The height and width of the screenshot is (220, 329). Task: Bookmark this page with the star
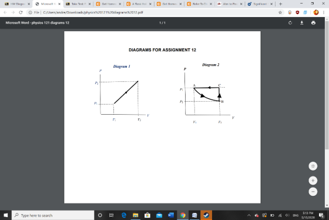pyautogui.click(x=280, y=12)
